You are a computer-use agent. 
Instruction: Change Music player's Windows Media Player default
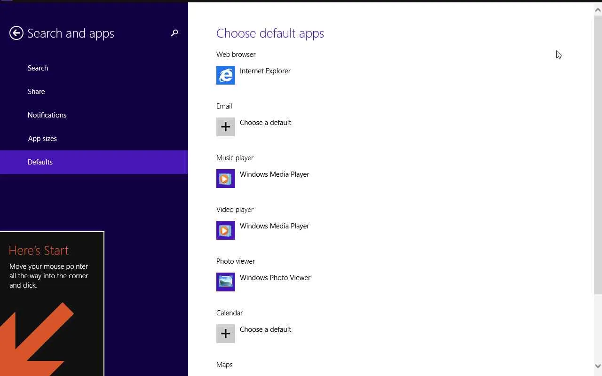pos(275,174)
